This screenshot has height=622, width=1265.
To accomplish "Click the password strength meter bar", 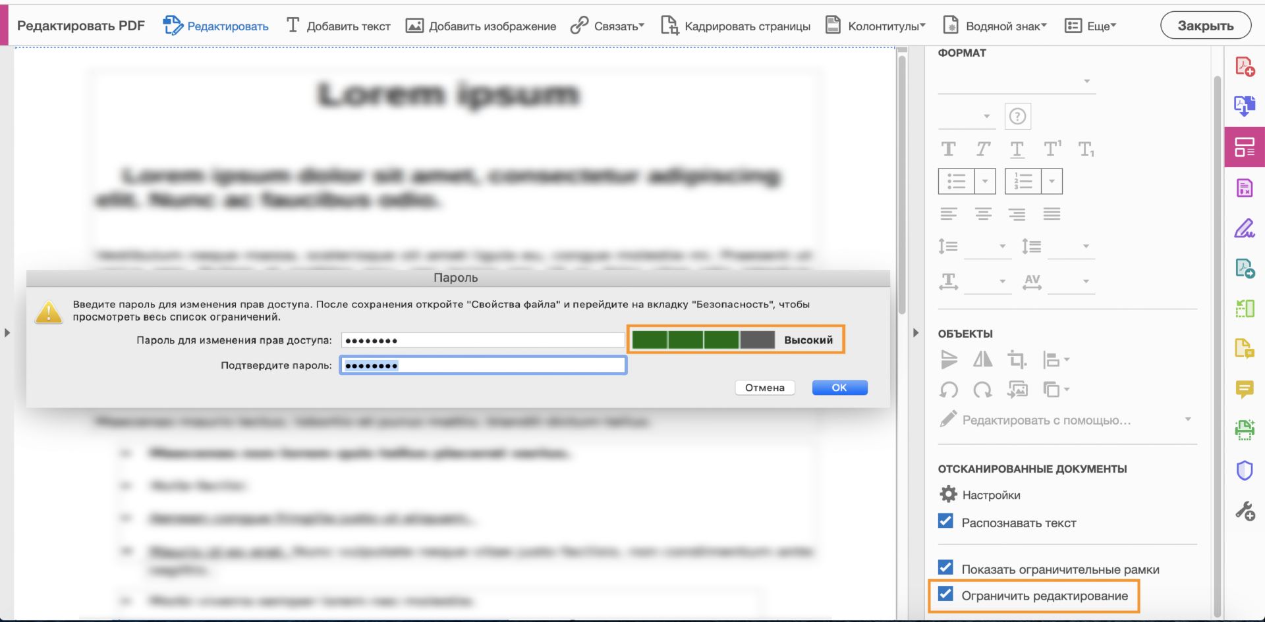I will (x=703, y=340).
